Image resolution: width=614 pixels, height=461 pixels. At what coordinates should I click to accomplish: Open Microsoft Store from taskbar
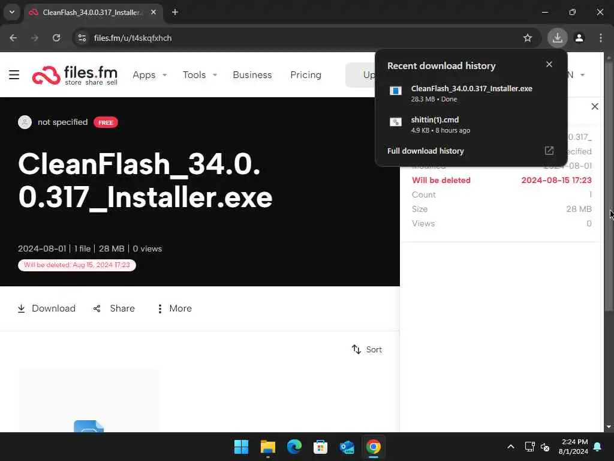pos(320,447)
